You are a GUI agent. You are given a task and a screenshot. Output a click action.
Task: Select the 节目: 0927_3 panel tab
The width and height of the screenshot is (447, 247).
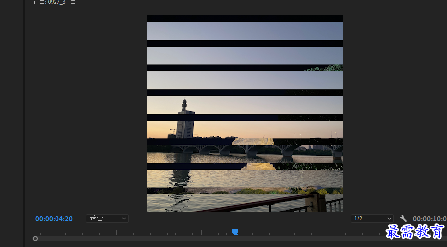click(x=49, y=2)
